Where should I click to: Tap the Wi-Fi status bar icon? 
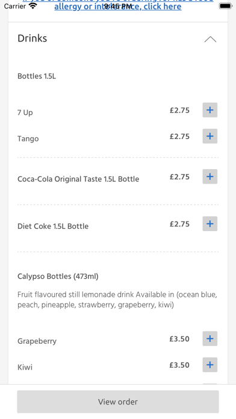pyautogui.click(x=33, y=6)
